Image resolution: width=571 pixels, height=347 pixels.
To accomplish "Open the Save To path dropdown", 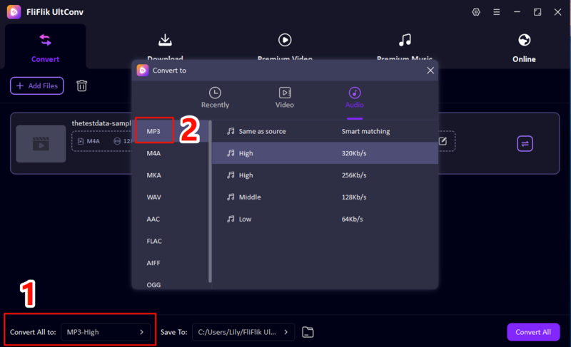I will click(x=243, y=332).
